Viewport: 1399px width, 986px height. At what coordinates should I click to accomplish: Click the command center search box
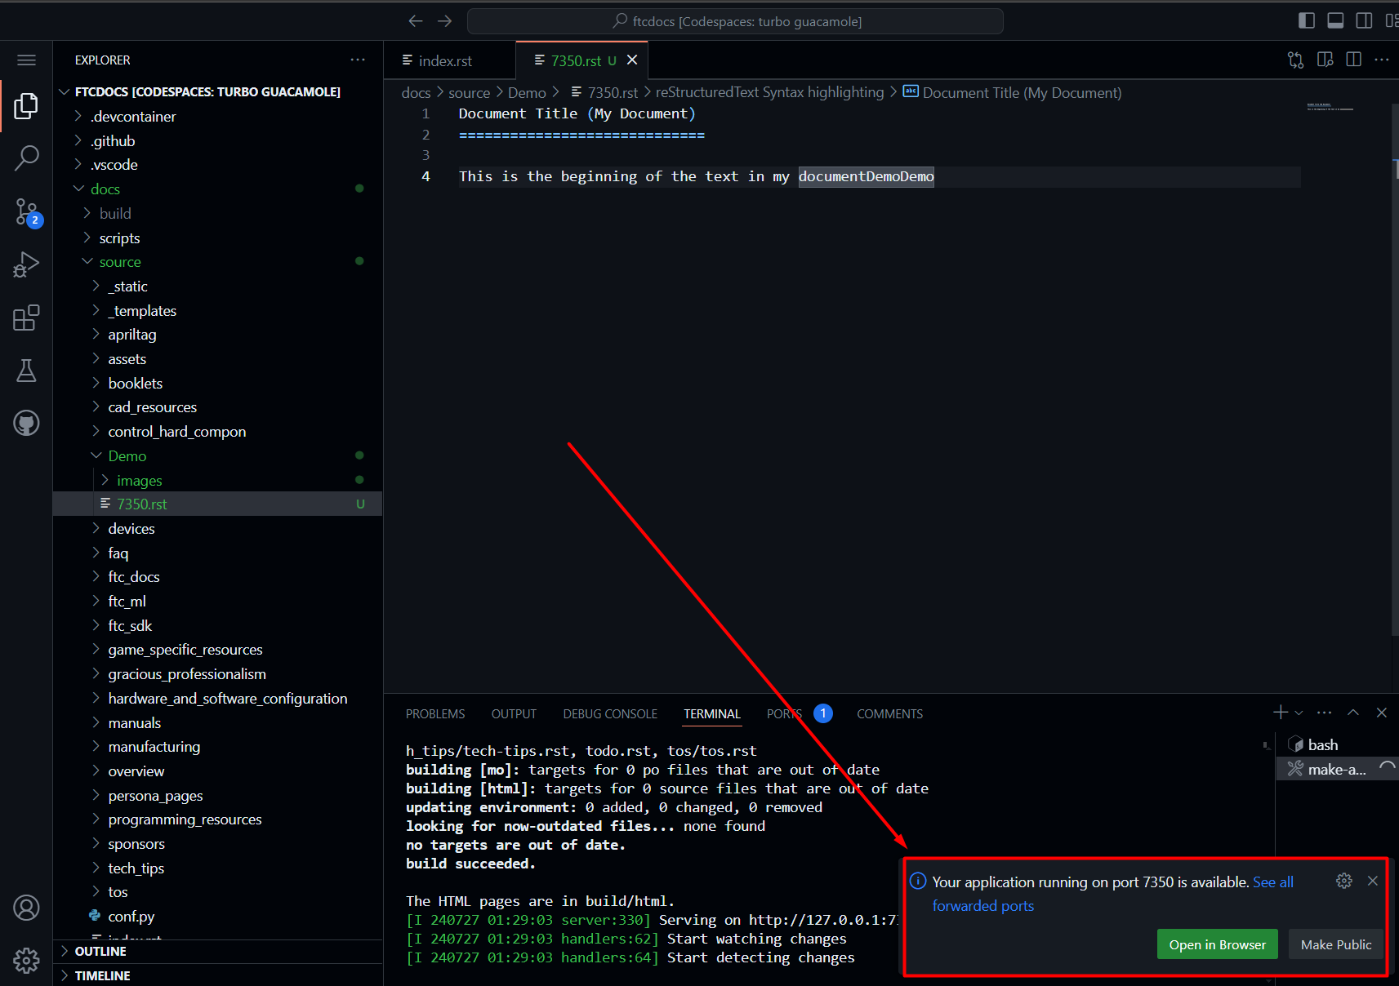point(735,21)
